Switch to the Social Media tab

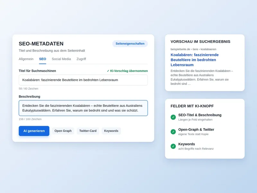(x=61, y=59)
